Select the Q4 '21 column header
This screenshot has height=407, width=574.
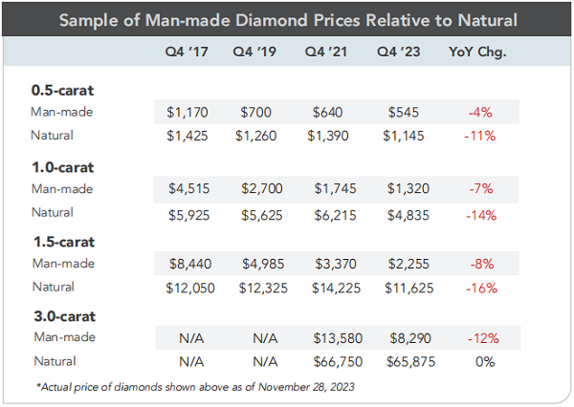click(326, 52)
